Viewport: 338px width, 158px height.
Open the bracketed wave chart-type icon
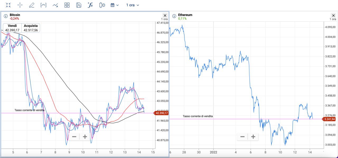coord(43,5)
